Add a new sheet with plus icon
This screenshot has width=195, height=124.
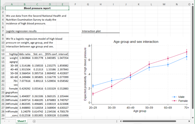click(34, 121)
